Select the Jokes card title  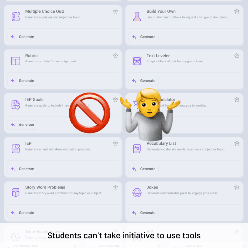152,187
